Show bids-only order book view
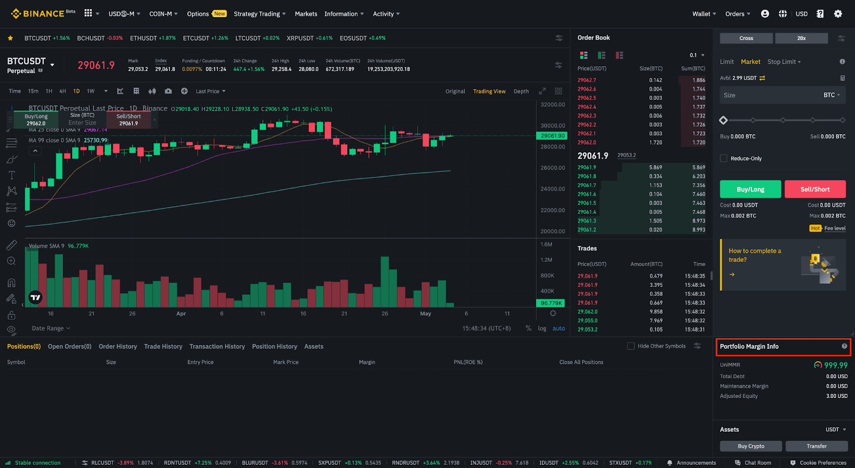The height and width of the screenshot is (468, 855). pyautogui.click(x=601, y=55)
